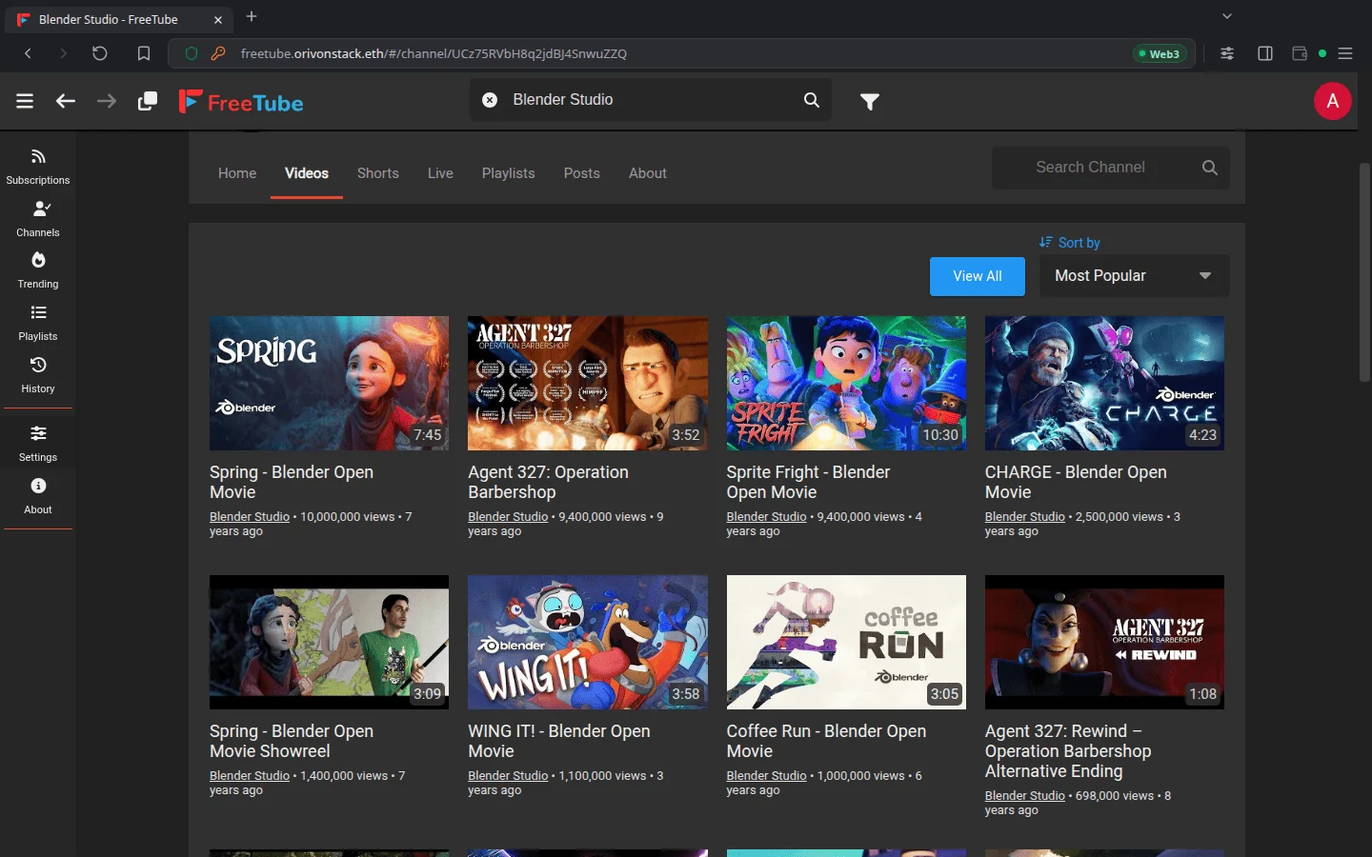Switch to the Shorts tab

378,173
